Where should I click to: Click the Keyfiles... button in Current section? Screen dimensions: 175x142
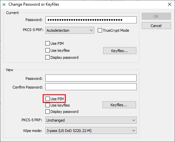tap(120, 51)
